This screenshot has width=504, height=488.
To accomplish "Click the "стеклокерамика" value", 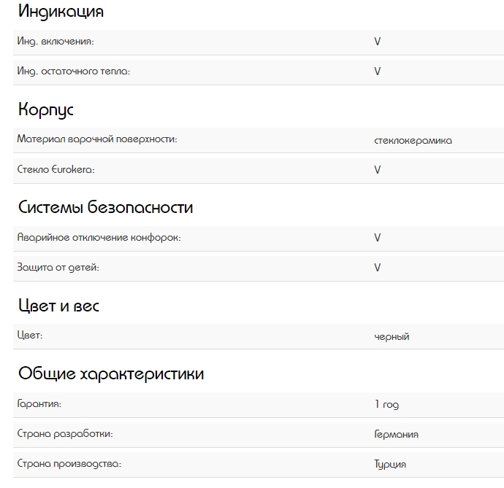I will click(413, 141).
